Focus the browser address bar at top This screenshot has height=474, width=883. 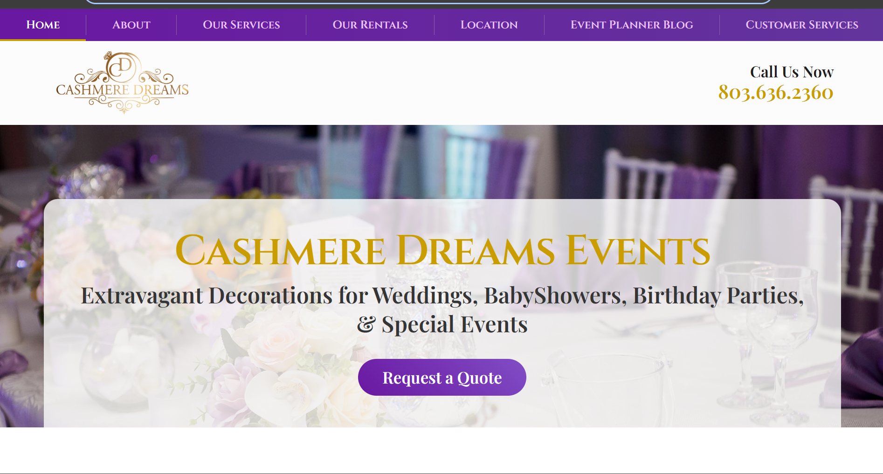[428, 1]
